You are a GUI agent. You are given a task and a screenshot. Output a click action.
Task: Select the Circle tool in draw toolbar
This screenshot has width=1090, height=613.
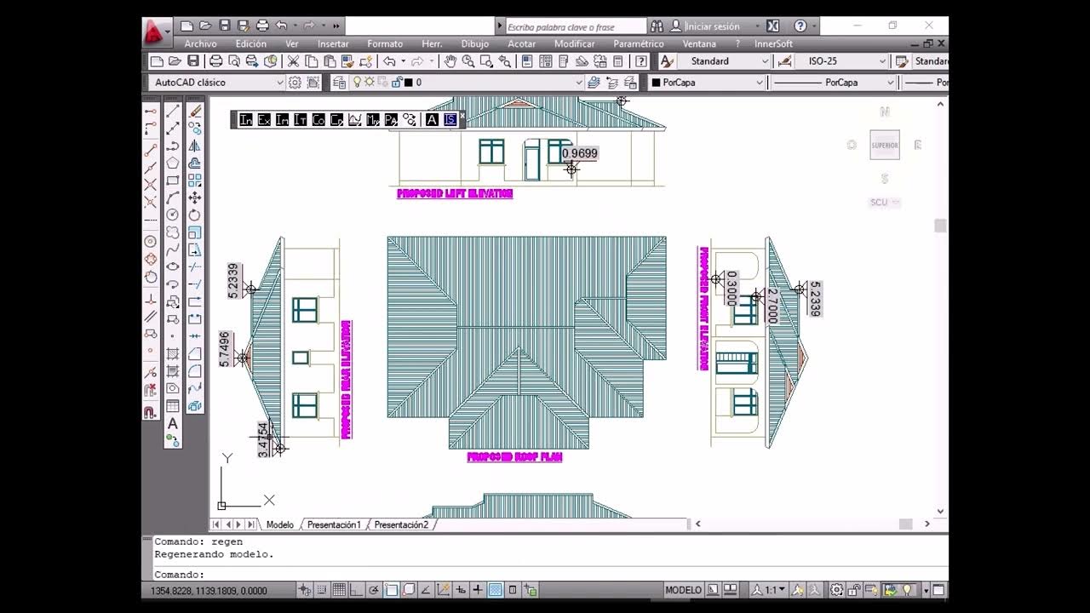[x=173, y=215]
